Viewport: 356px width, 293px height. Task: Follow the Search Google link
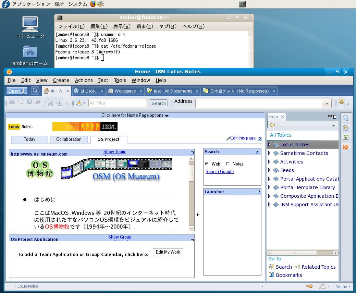click(220, 171)
